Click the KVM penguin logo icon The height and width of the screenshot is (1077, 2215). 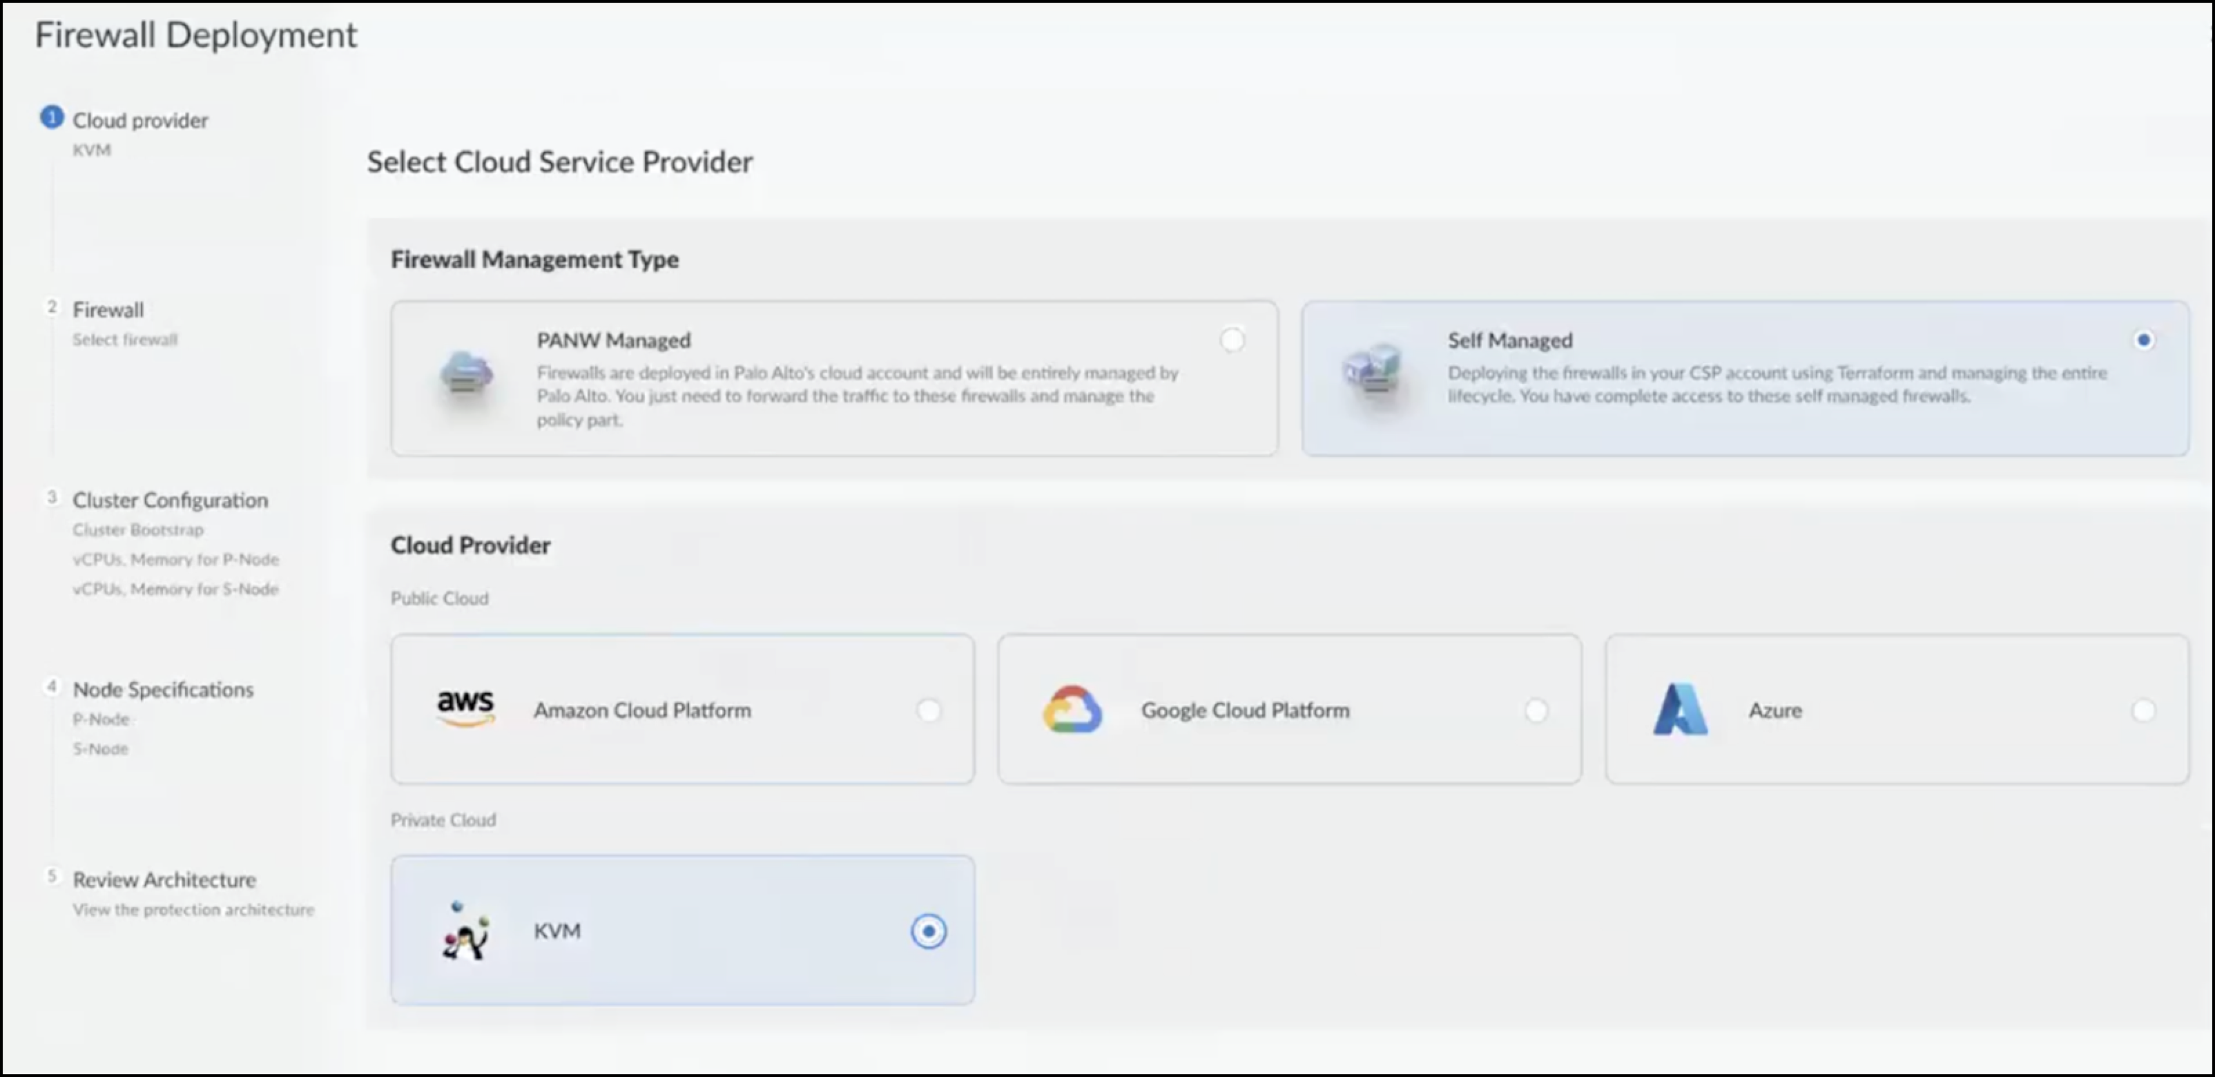465,932
